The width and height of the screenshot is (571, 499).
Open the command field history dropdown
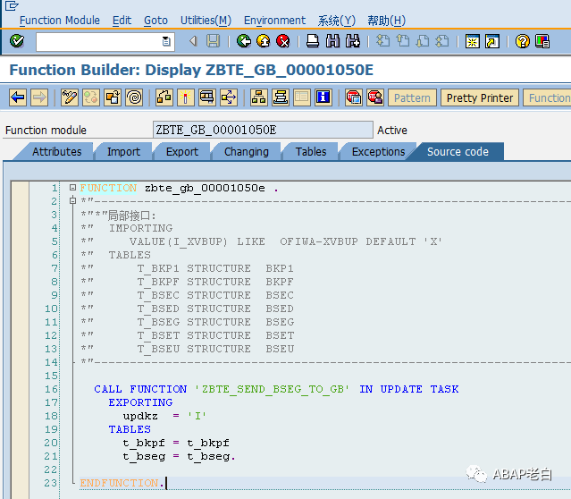166,41
